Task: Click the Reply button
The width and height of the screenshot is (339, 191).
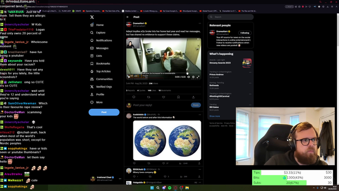Action: [196, 105]
